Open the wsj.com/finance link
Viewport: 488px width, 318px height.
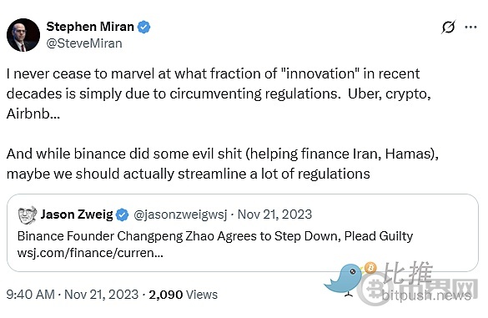(90, 253)
